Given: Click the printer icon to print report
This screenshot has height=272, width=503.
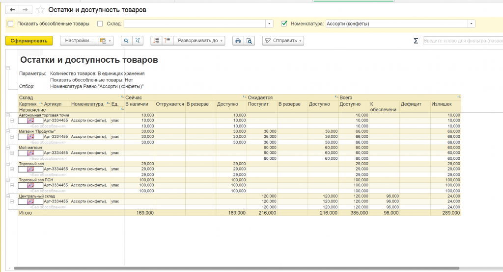Looking at the screenshot, I should tap(238, 41).
